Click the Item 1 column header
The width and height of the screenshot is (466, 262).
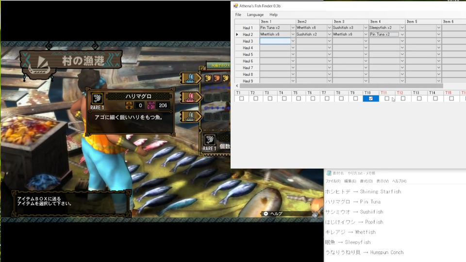pos(278,21)
